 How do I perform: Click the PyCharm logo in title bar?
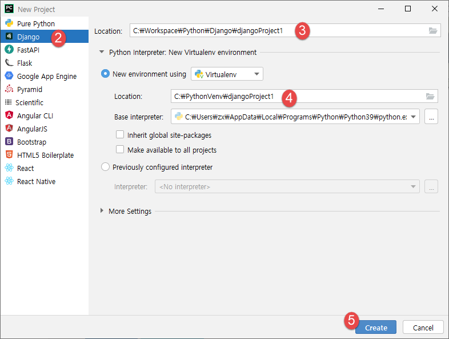point(9,9)
